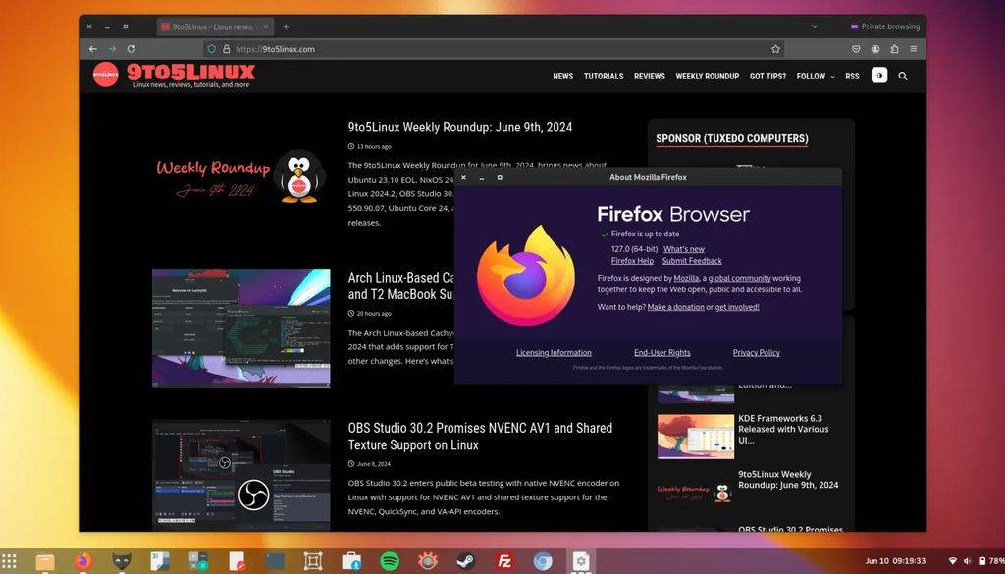The width and height of the screenshot is (1005, 574).
Task: Open the "What's new" link
Action: (685, 249)
